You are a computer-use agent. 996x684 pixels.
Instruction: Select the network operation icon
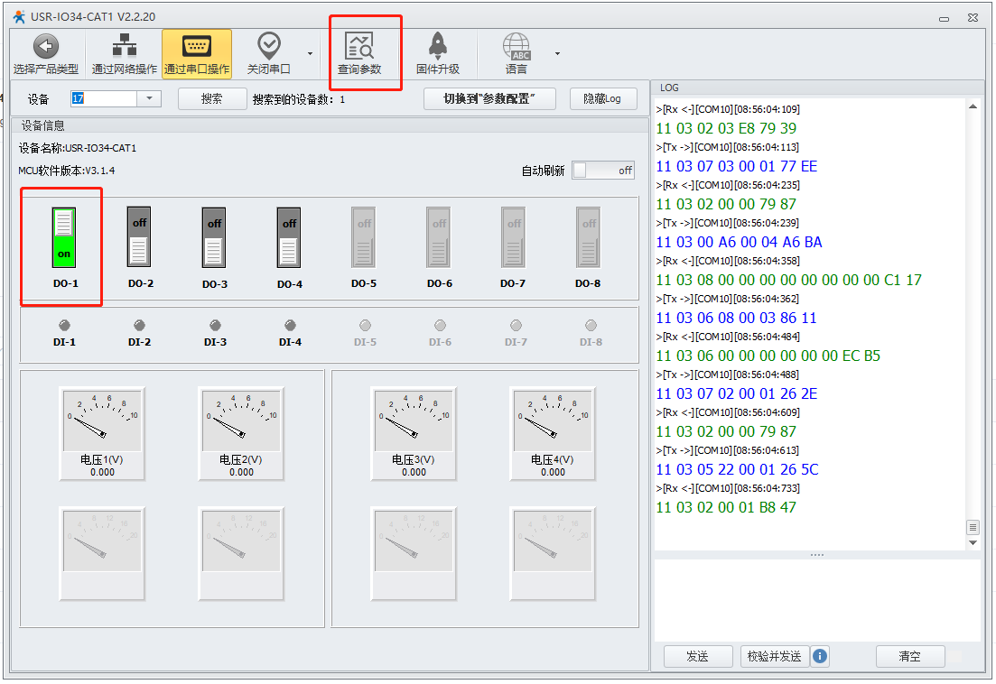(x=124, y=48)
